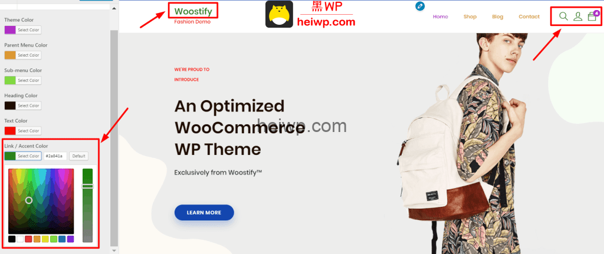The image size is (604, 254).
Task: Open the shopping cart icon
Action: (x=592, y=16)
